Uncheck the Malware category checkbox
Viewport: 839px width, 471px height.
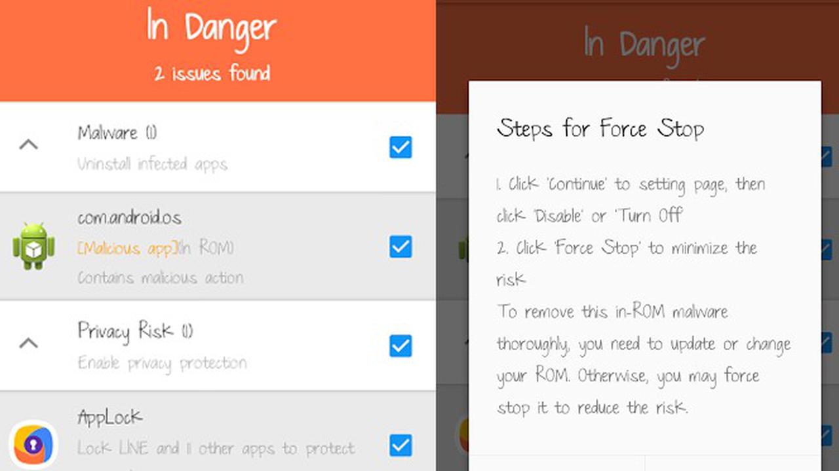tap(400, 148)
